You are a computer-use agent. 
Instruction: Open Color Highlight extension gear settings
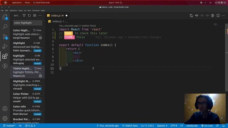coord(40,38)
